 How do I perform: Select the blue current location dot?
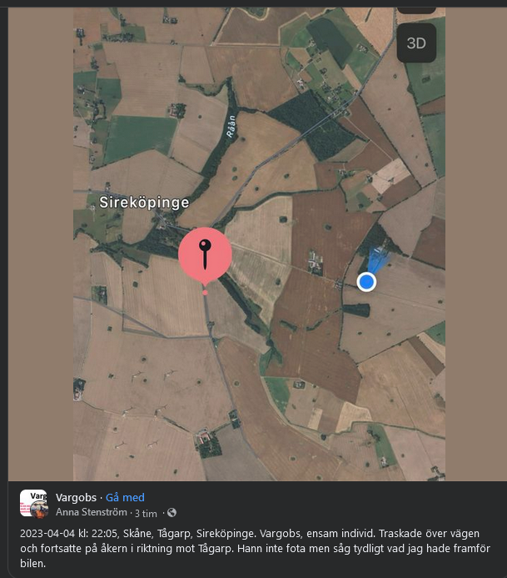pos(366,282)
